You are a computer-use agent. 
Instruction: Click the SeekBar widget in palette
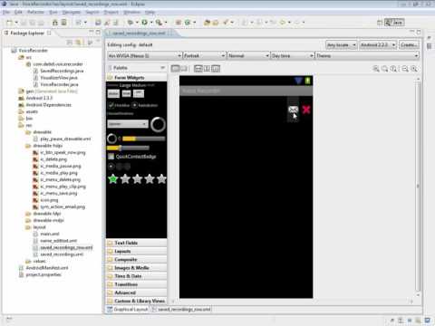(128, 148)
